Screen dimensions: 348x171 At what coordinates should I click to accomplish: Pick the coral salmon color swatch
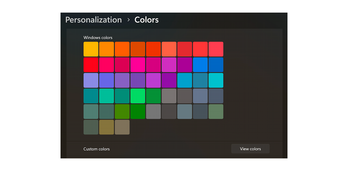coord(169,49)
